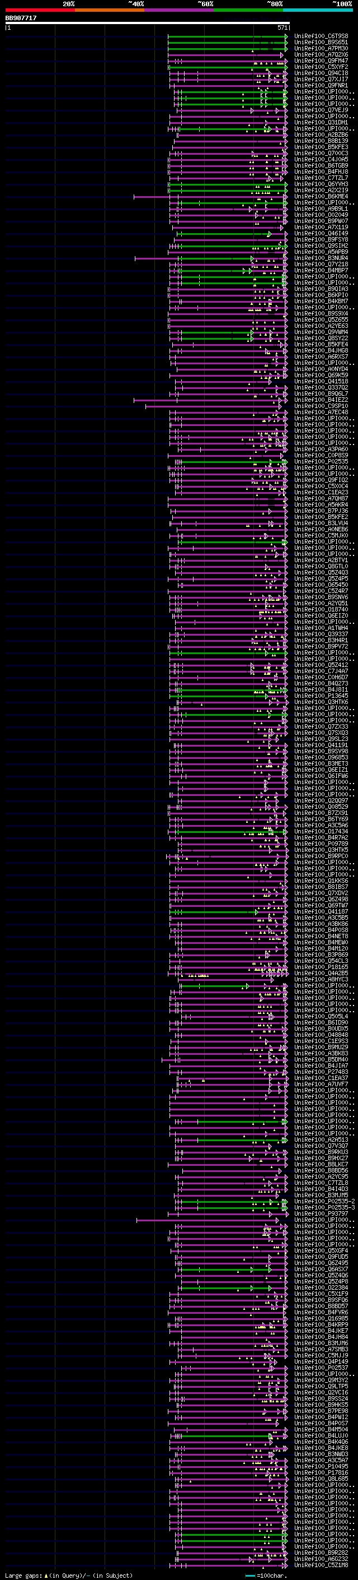Click hit label UniRef100_A5APB9
Image resolution: width=358 pixels, height=1580 pixels.
[321, 252]
